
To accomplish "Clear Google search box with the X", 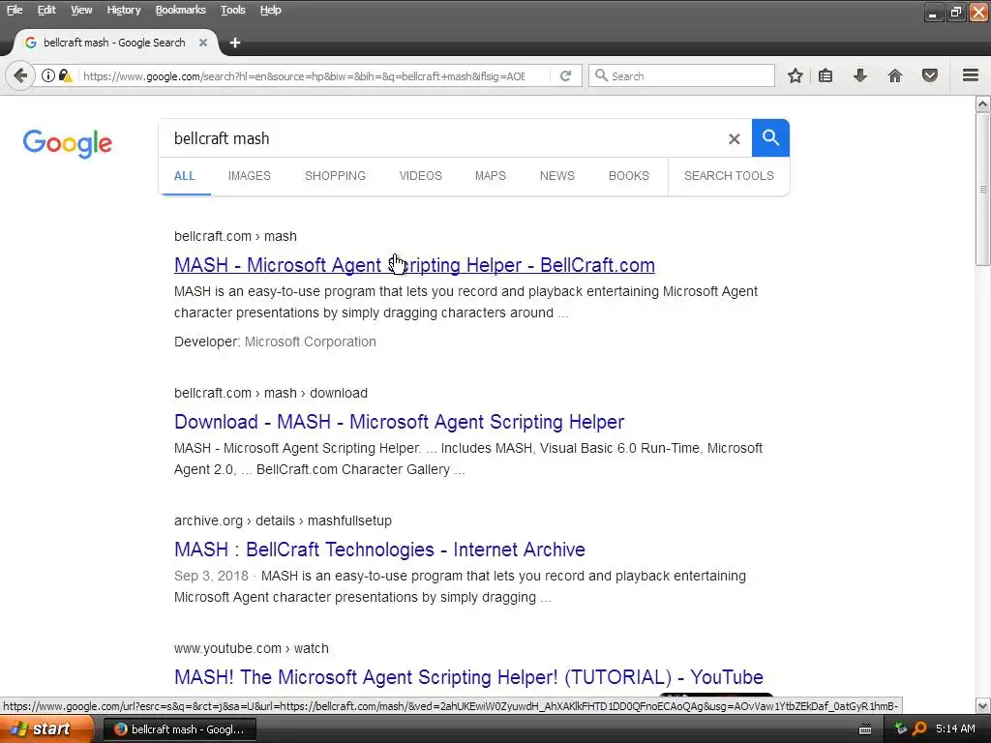I will pos(734,138).
